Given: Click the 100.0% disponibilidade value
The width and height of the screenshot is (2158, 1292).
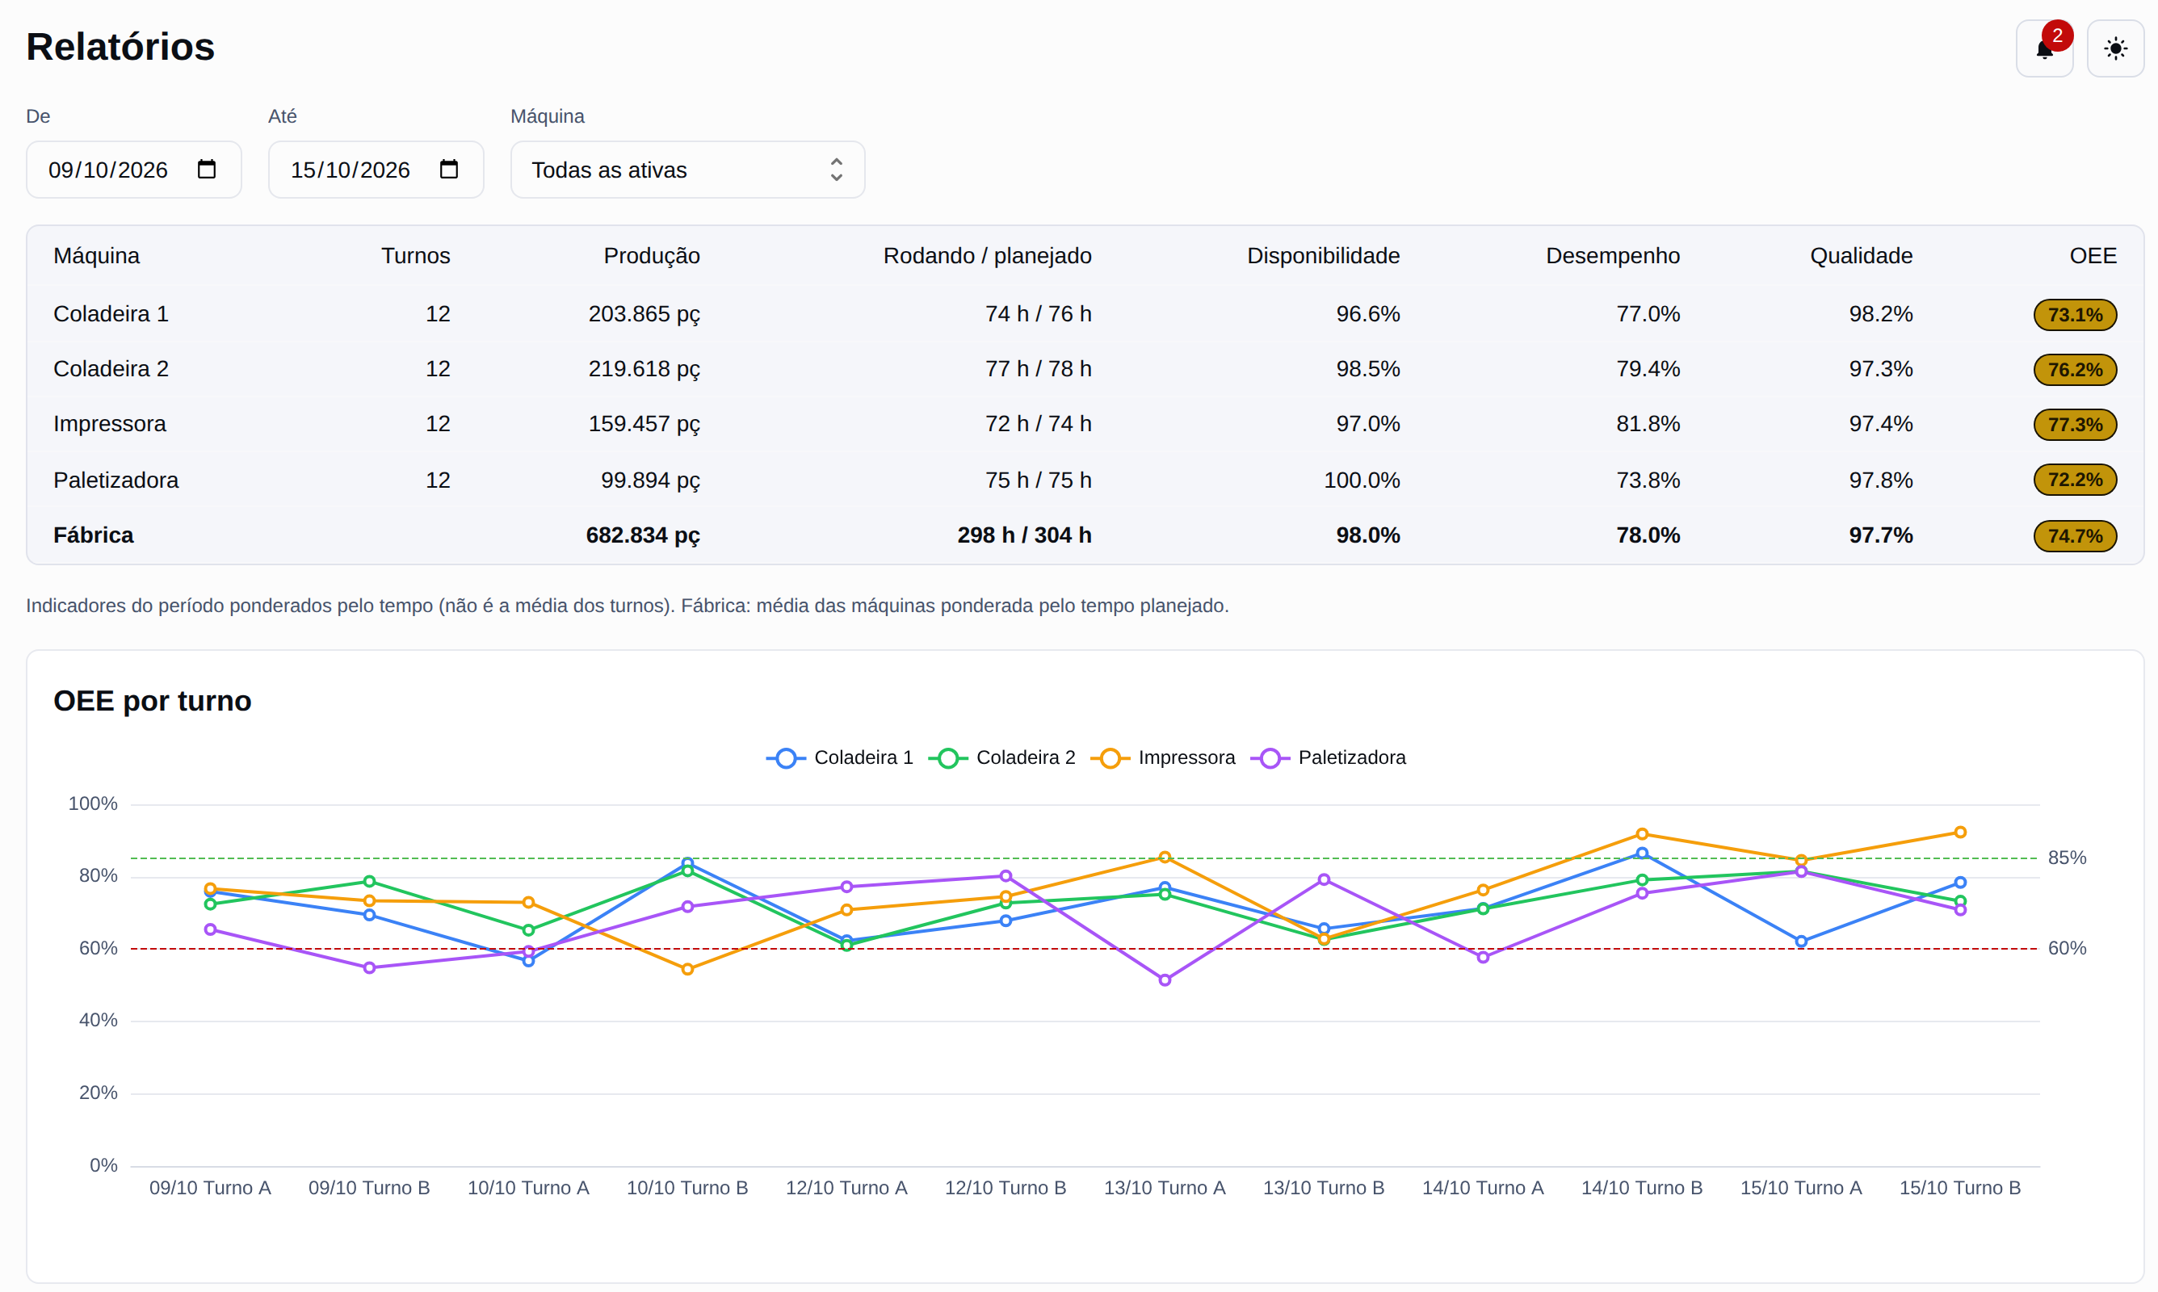Looking at the screenshot, I should click(x=1362, y=480).
